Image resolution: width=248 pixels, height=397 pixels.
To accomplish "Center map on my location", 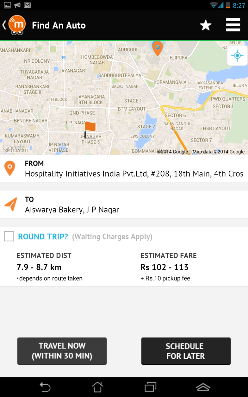I will 237,56.
